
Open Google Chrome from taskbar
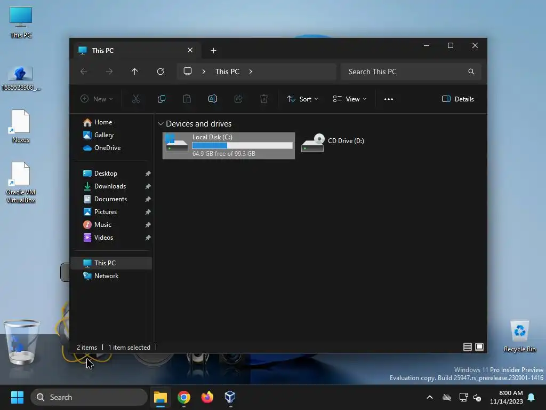coord(184,397)
